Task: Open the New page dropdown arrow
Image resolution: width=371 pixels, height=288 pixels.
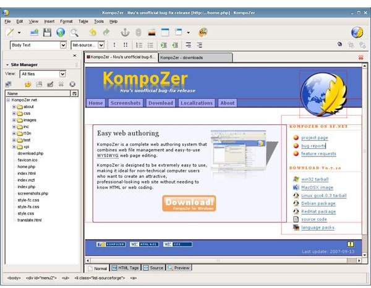Action: [x=19, y=33]
